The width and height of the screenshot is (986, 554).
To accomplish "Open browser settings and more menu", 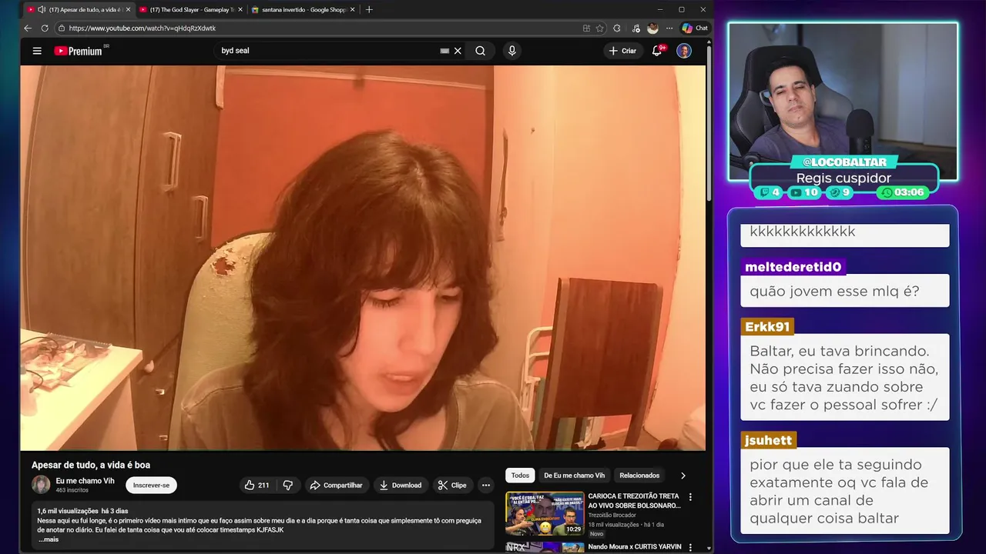I will pos(669,28).
